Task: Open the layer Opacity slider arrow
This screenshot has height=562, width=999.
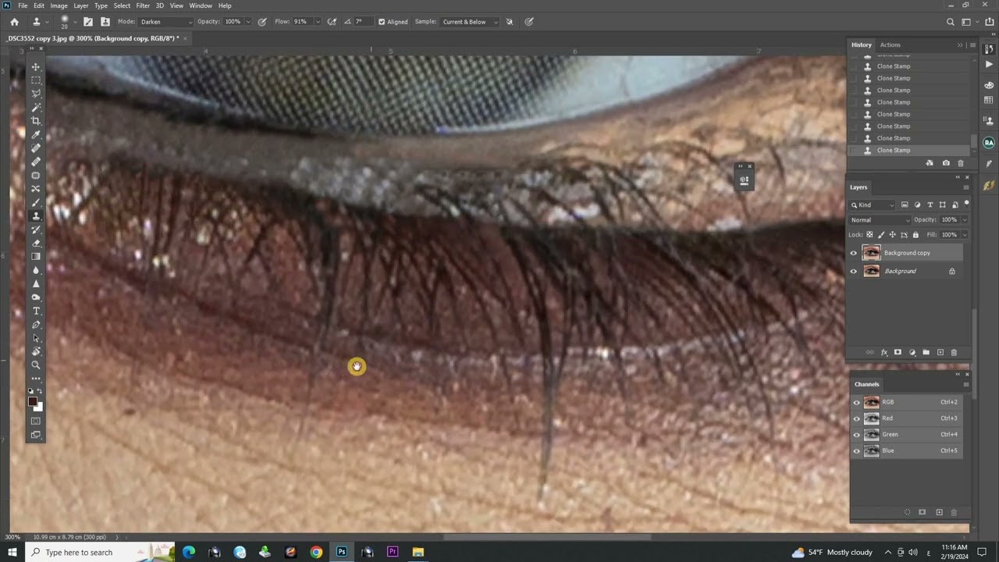Action: coord(965,220)
